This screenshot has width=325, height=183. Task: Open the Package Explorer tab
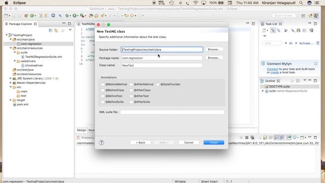20,24
